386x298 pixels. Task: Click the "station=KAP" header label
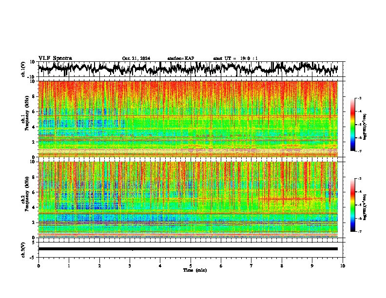coord(181,58)
